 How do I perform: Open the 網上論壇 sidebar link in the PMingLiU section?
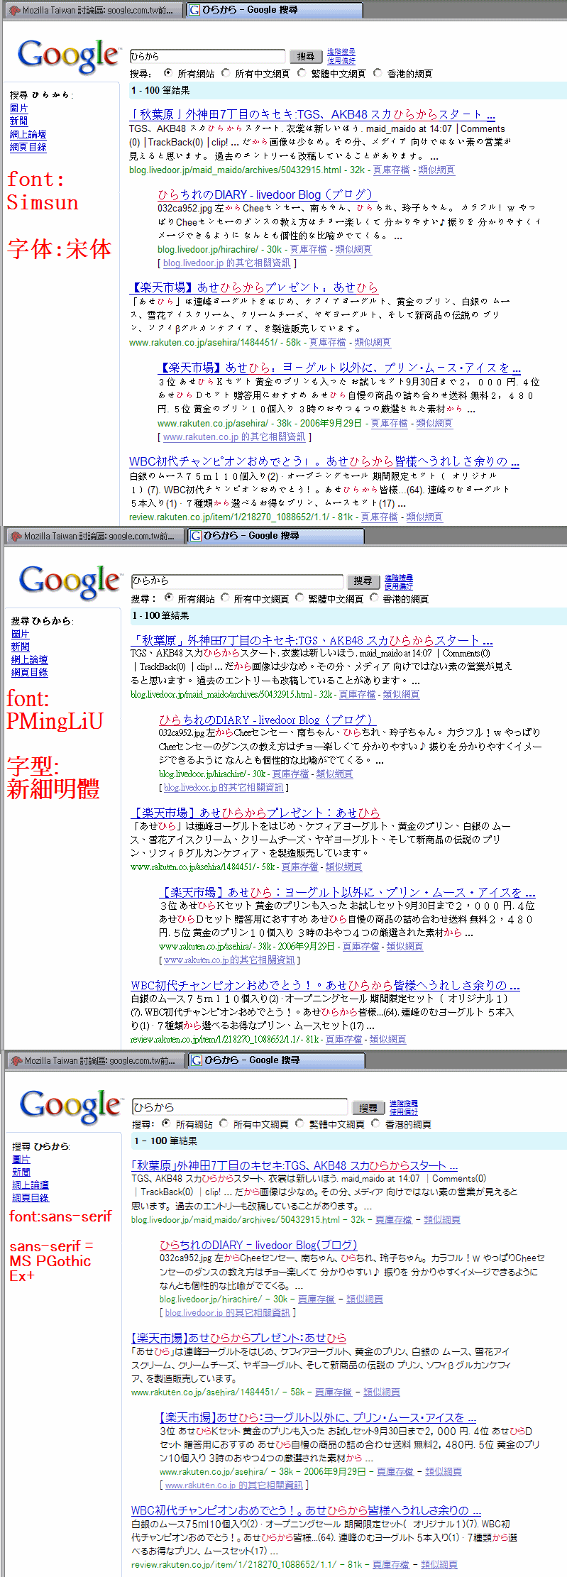pos(29,659)
